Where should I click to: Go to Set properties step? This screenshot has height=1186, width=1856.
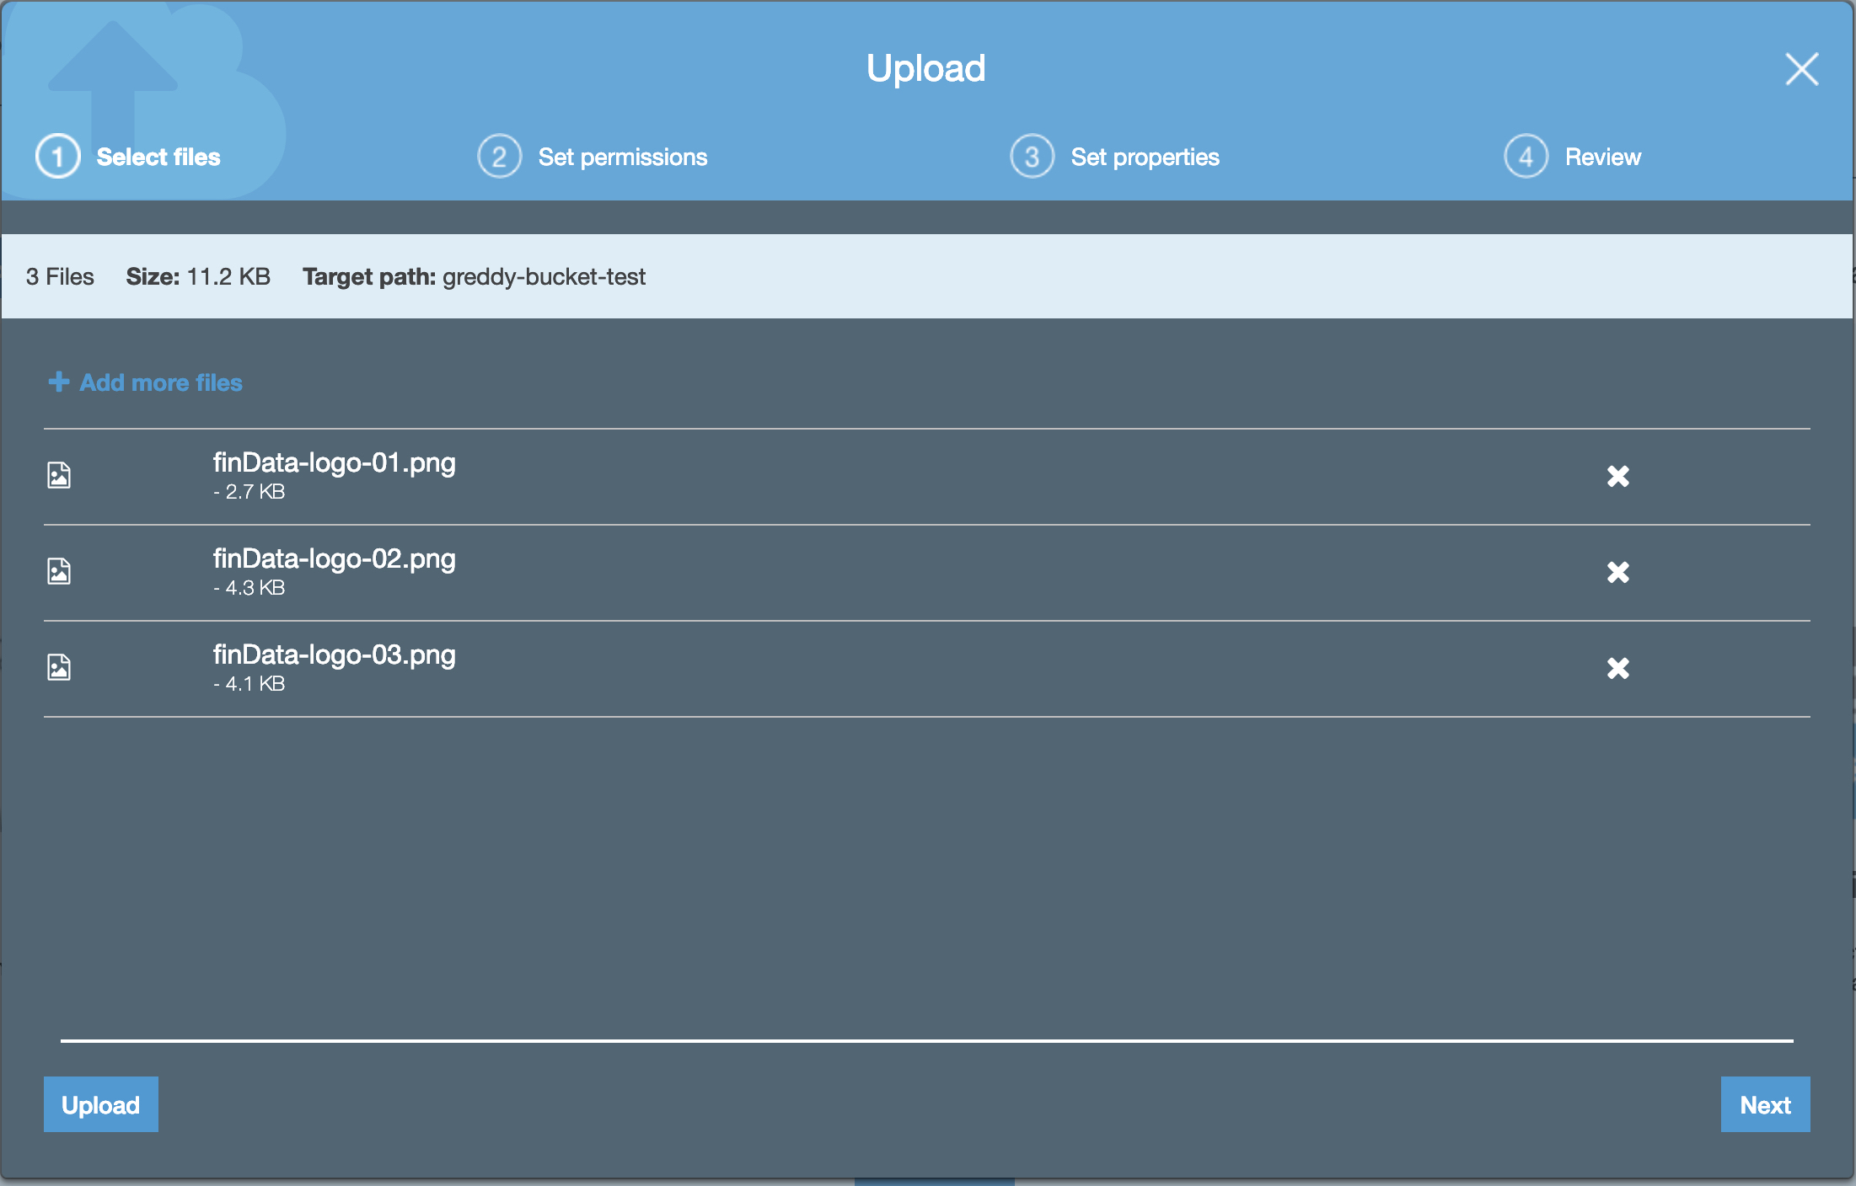click(x=1145, y=158)
